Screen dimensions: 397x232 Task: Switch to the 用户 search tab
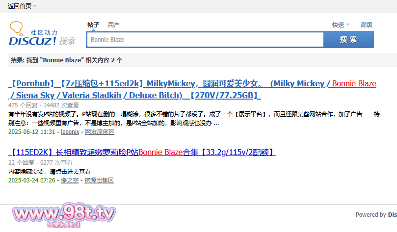113,25
